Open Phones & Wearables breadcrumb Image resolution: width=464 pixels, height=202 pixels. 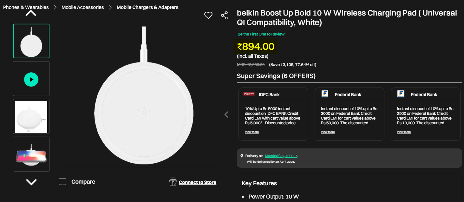26,7
